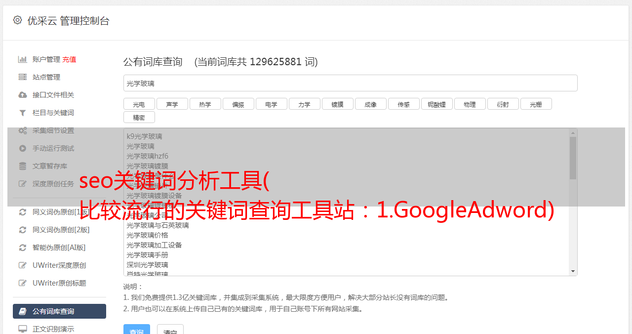Select the 光学玻璃与石英玻璃 result line

tap(158, 225)
